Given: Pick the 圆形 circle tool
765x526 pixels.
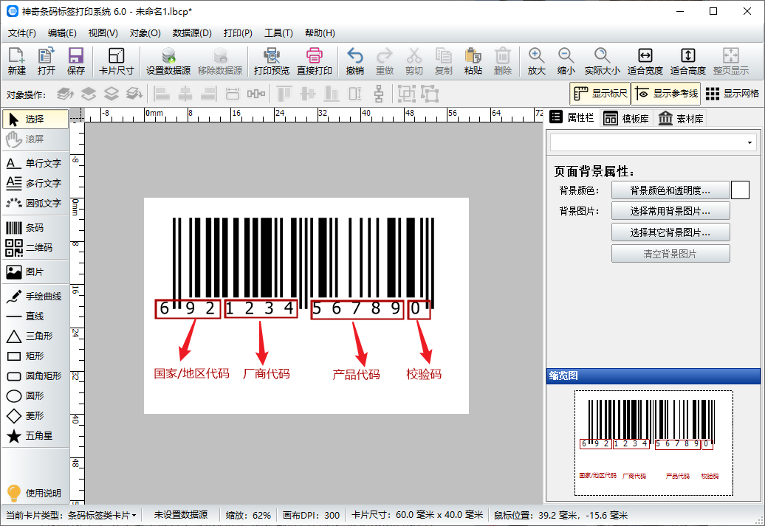Looking at the screenshot, I should pyautogui.click(x=35, y=396).
